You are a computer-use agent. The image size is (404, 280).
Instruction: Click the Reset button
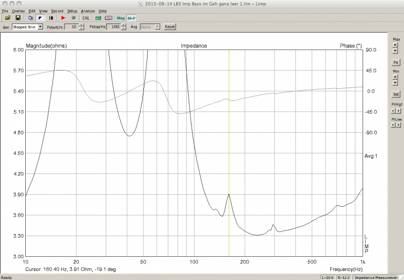(x=170, y=27)
